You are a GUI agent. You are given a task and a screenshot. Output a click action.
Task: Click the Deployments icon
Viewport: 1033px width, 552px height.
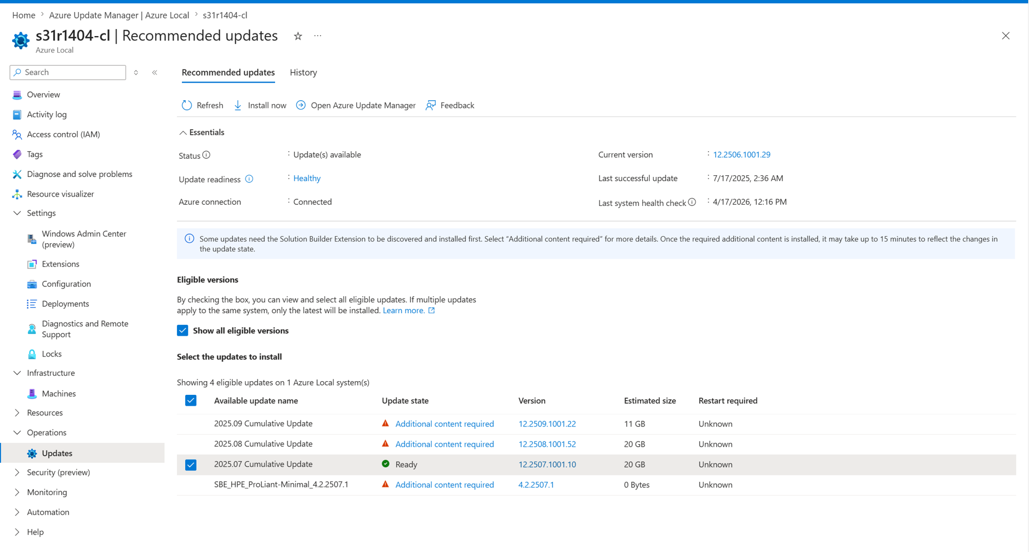pos(32,304)
